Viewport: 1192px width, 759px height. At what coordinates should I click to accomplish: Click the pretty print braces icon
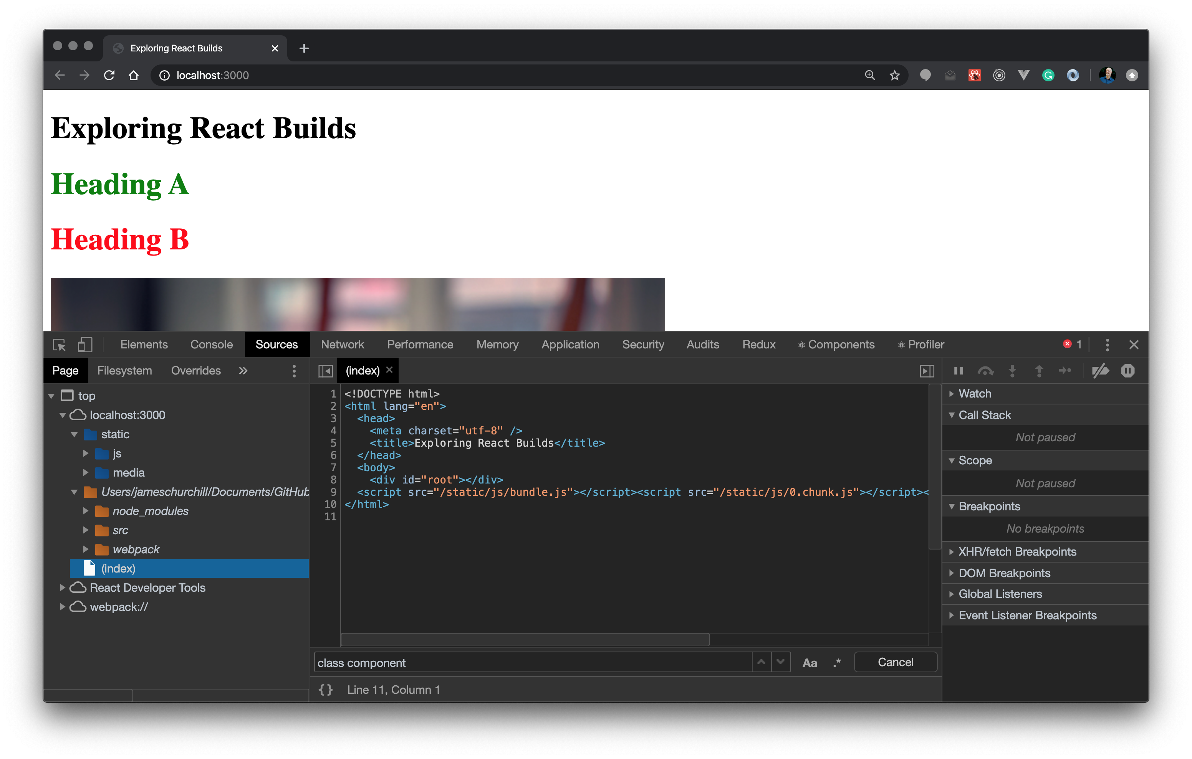pyautogui.click(x=325, y=689)
